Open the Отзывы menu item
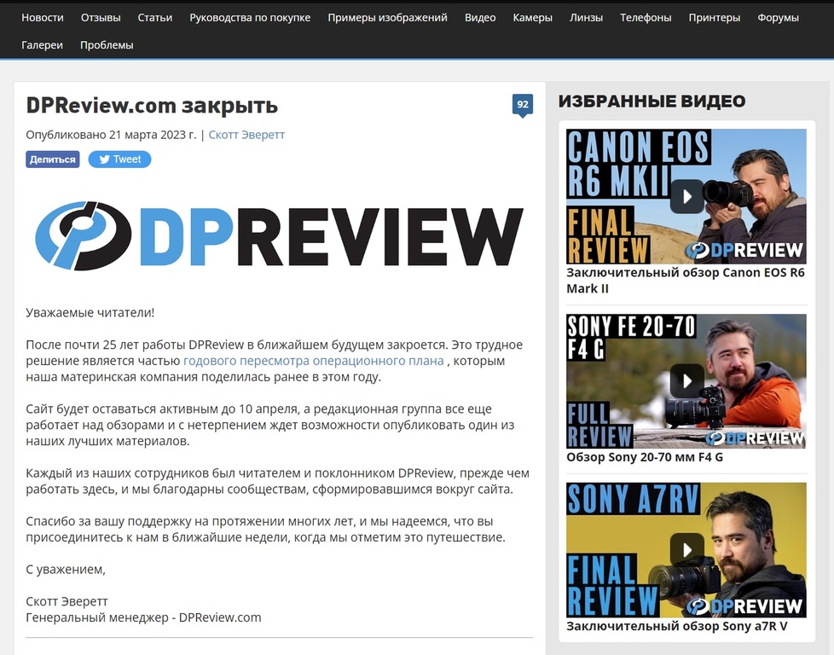This screenshot has width=834, height=655. pyautogui.click(x=101, y=17)
